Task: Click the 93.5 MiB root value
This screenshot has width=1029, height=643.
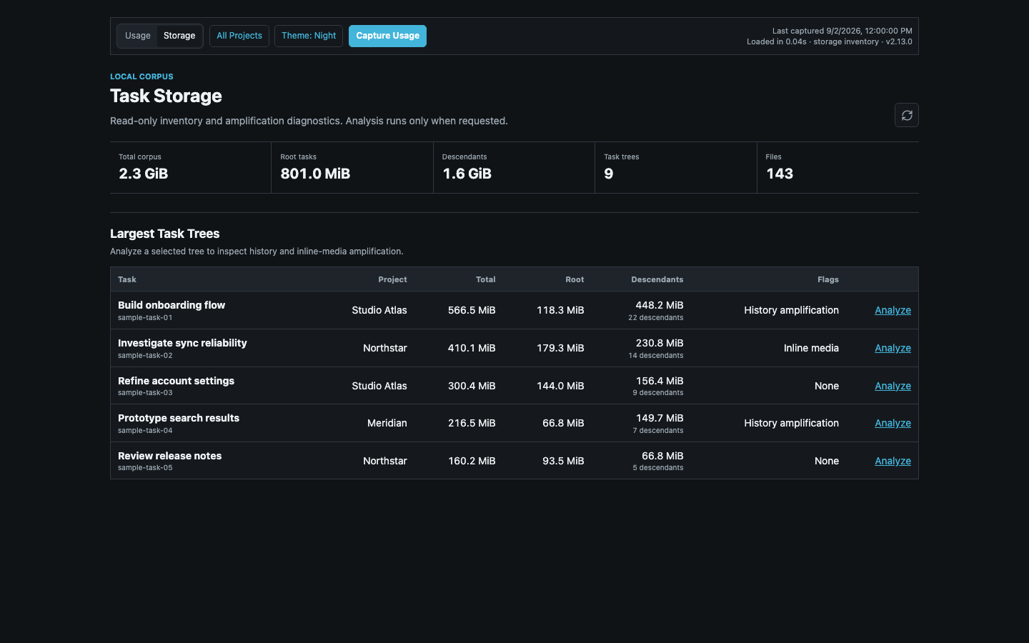Action: click(x=563, y=461)
